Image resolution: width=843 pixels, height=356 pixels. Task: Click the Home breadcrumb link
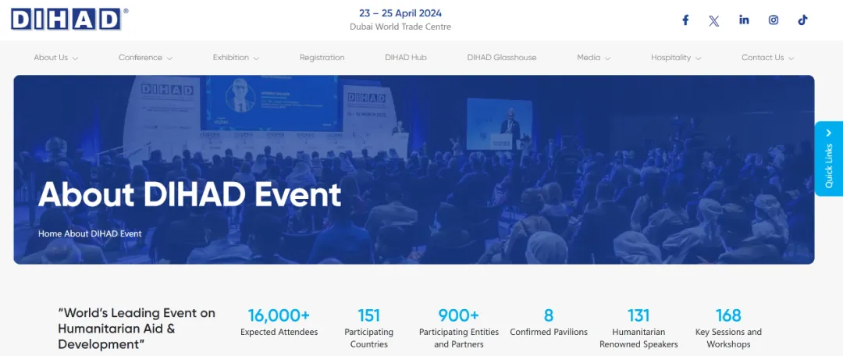point(50,234)
